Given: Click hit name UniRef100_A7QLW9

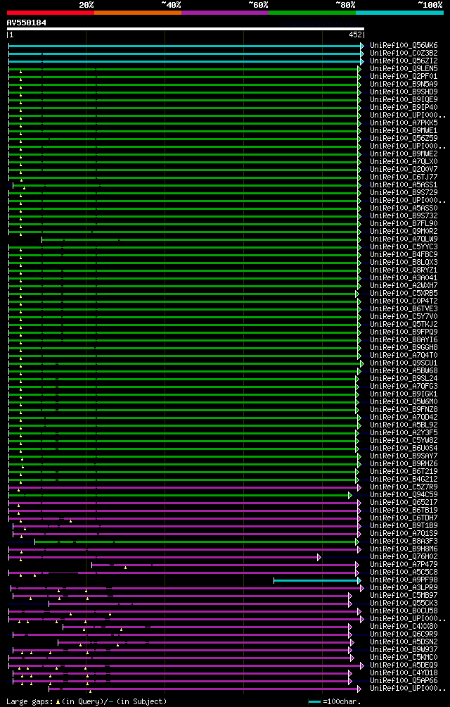Looking at the screenshot, I should (404, 239).
